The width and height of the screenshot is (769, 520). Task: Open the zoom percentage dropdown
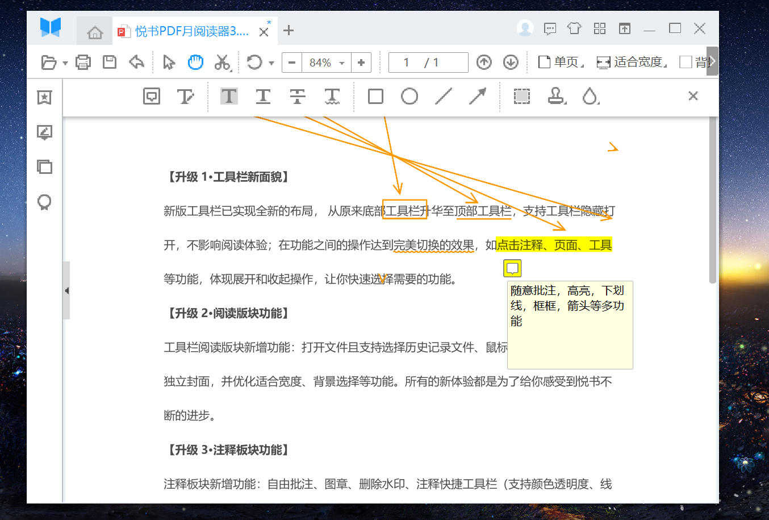click(342, 63)
